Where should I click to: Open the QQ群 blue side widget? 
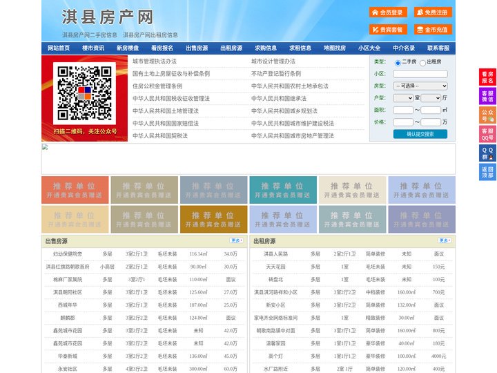tap(487, 153)
